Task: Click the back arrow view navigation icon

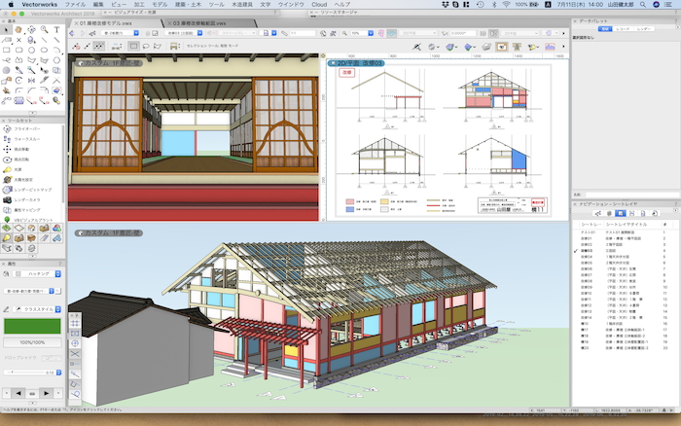Action: click(x=73, y=32)
